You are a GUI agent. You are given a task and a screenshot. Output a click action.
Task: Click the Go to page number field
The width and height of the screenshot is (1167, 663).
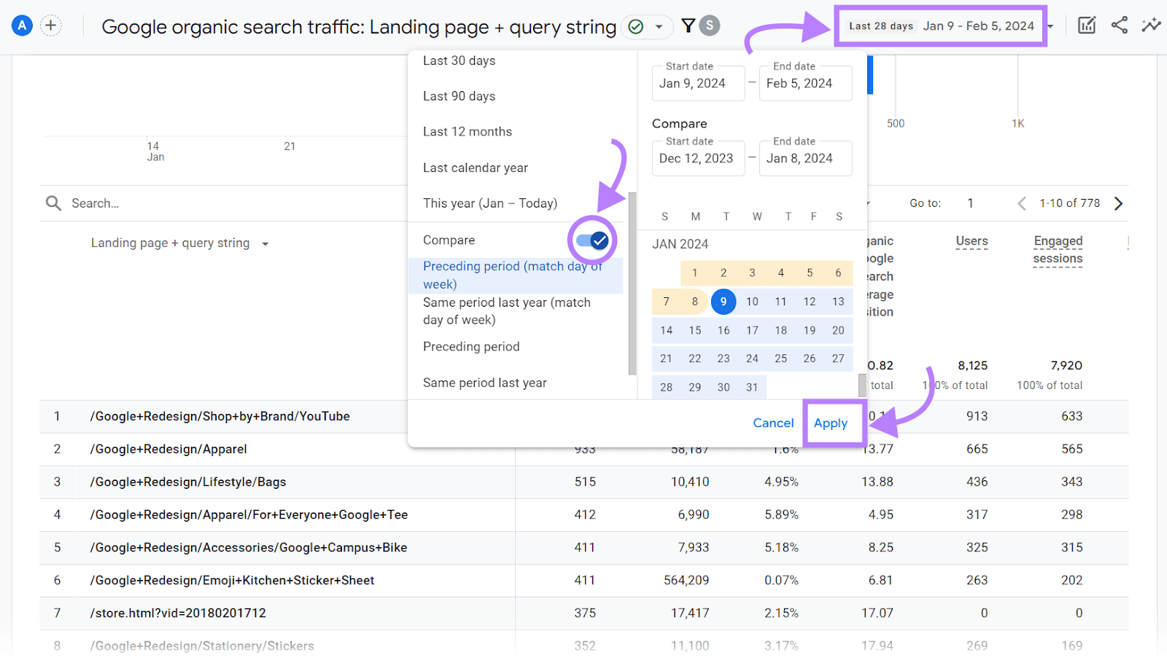point(970,203)
